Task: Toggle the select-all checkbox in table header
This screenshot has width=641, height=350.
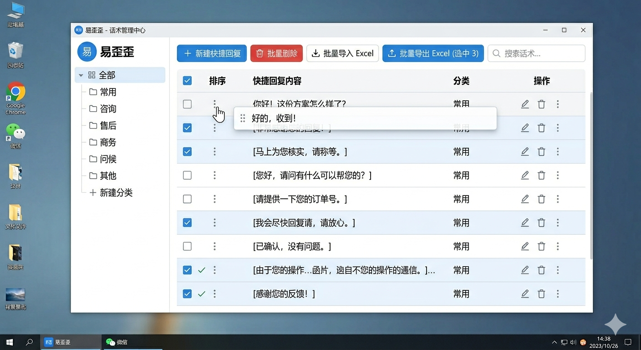Action: 187,80
